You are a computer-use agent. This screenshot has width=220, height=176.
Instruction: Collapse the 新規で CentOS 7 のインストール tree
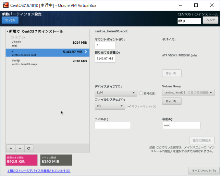tap(7, 31)
